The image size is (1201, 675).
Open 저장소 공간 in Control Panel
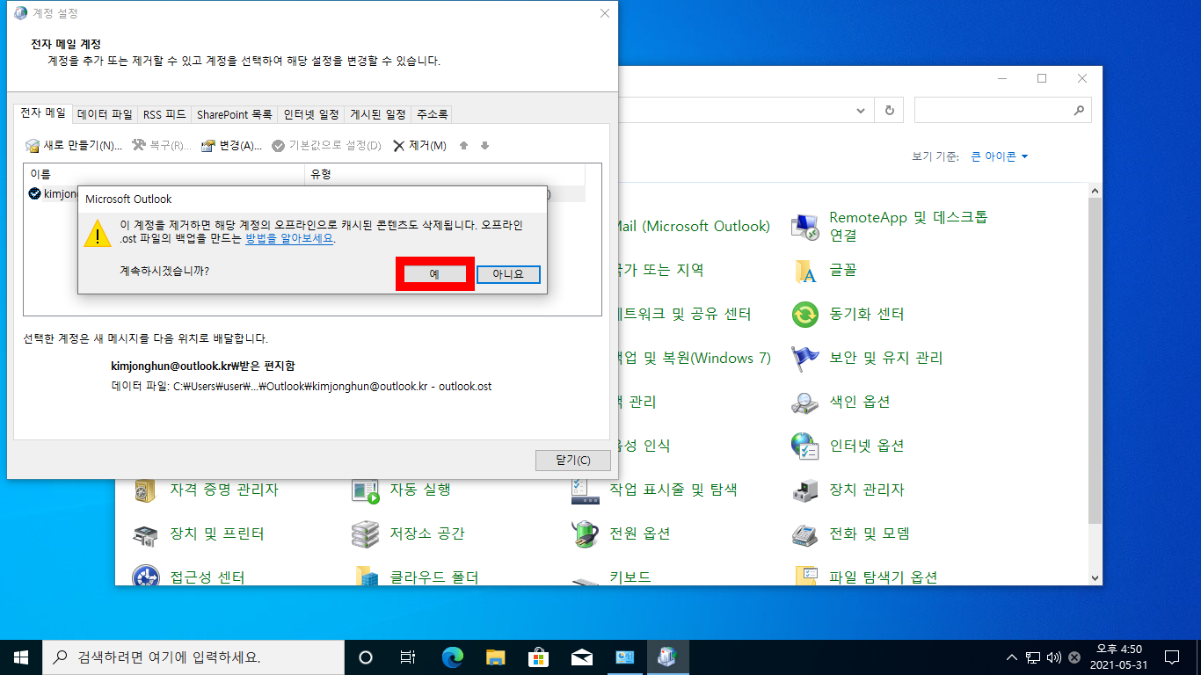pyautogui.click(x=408, y=533)
